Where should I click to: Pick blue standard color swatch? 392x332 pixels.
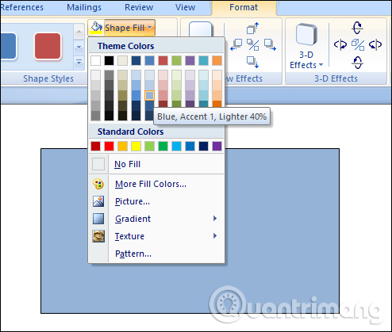pyautogui.click(x=190, y=146)
